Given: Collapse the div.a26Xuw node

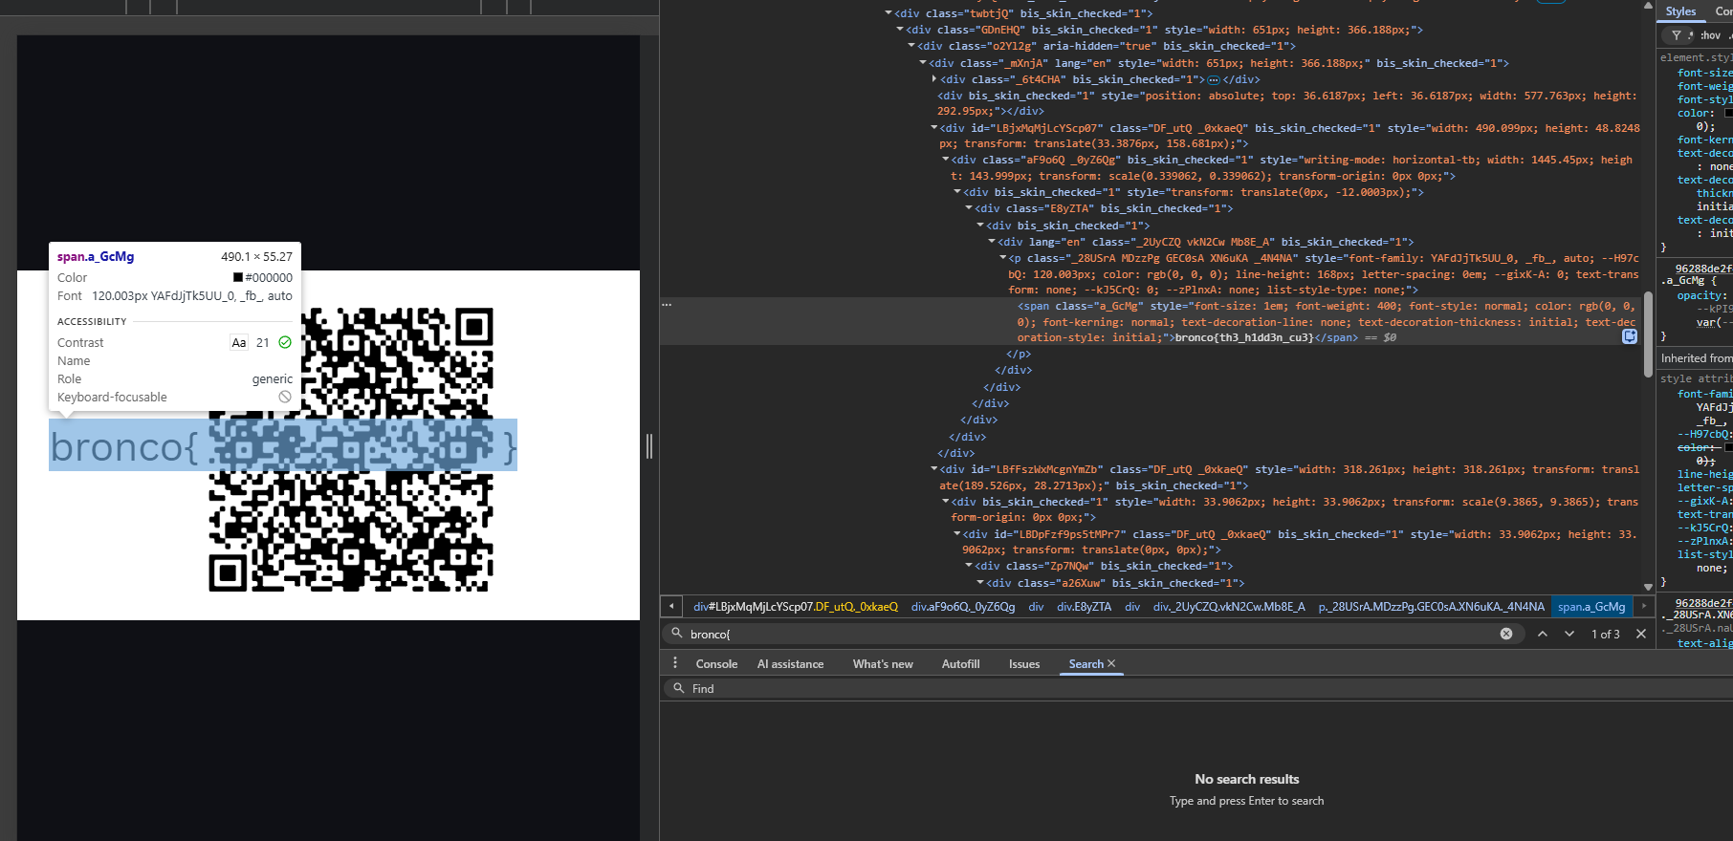Looking at the screenshot, I should pos(980,583).
